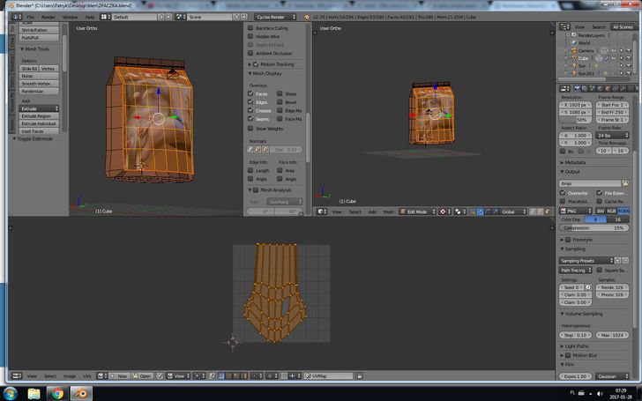
Task: Select the translate manipulator arrow icon
Action: [x=481, y=212]
